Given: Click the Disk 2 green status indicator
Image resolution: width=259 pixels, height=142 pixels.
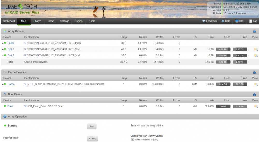Looking at the screenshot, I should pyautogui.click(x=5, y=55).
